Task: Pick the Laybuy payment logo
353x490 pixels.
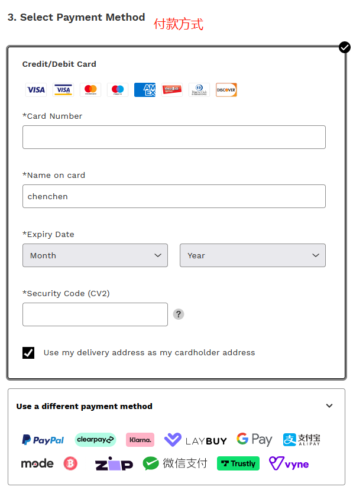Action: pos(195,440)
